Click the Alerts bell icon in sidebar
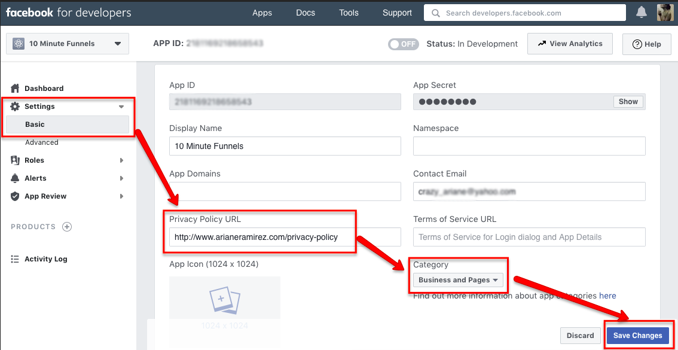Image resolution: width=678 pixels, height=350 pixels. point(15,178)
